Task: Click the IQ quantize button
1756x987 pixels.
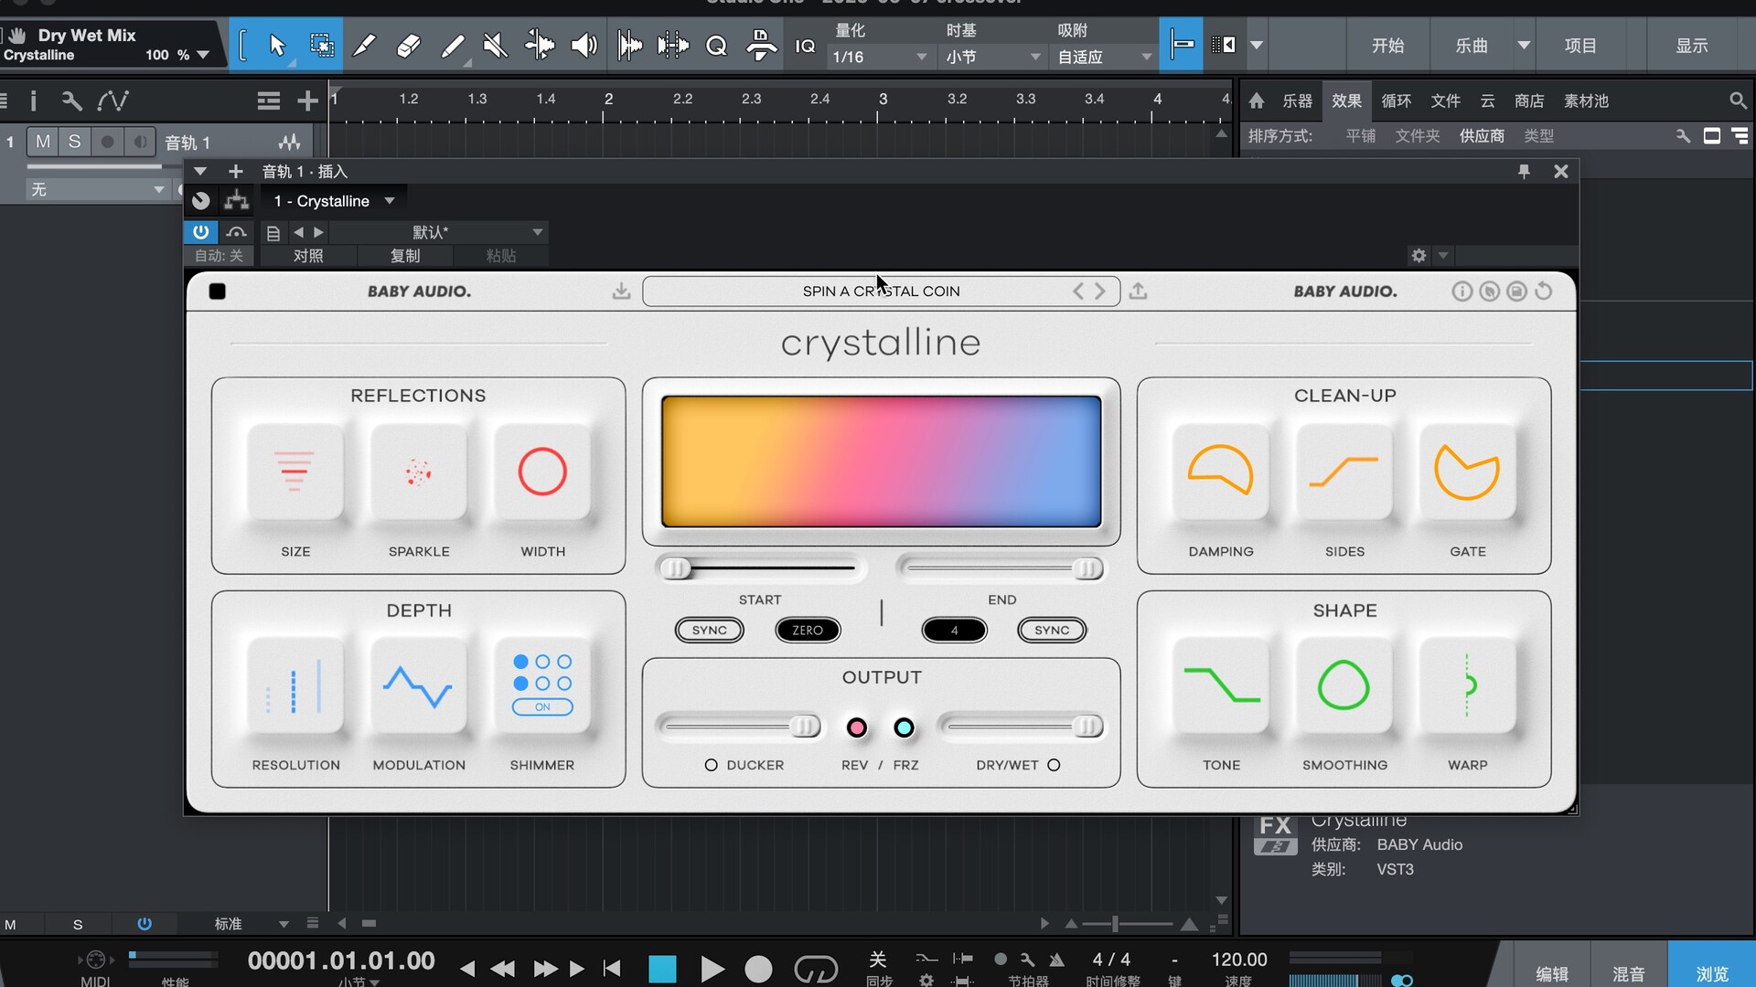Action: click(x=805, y=46)
